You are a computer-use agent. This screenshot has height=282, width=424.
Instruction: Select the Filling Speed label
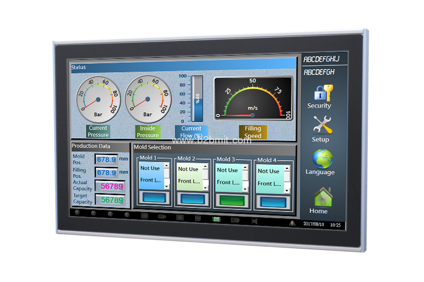click(x=253, y=132)
